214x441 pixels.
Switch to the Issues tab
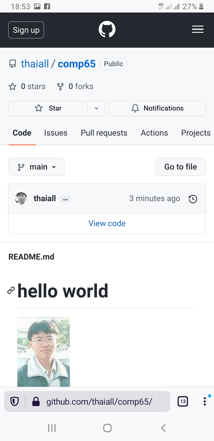tap(56, 133)
